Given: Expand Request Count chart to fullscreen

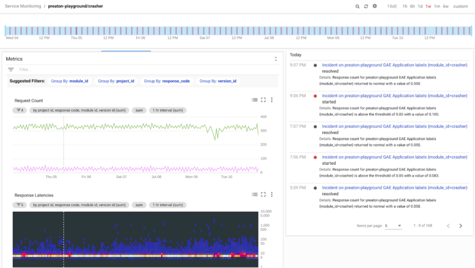Looking at the screenshot, I should (x=263, y=99).
